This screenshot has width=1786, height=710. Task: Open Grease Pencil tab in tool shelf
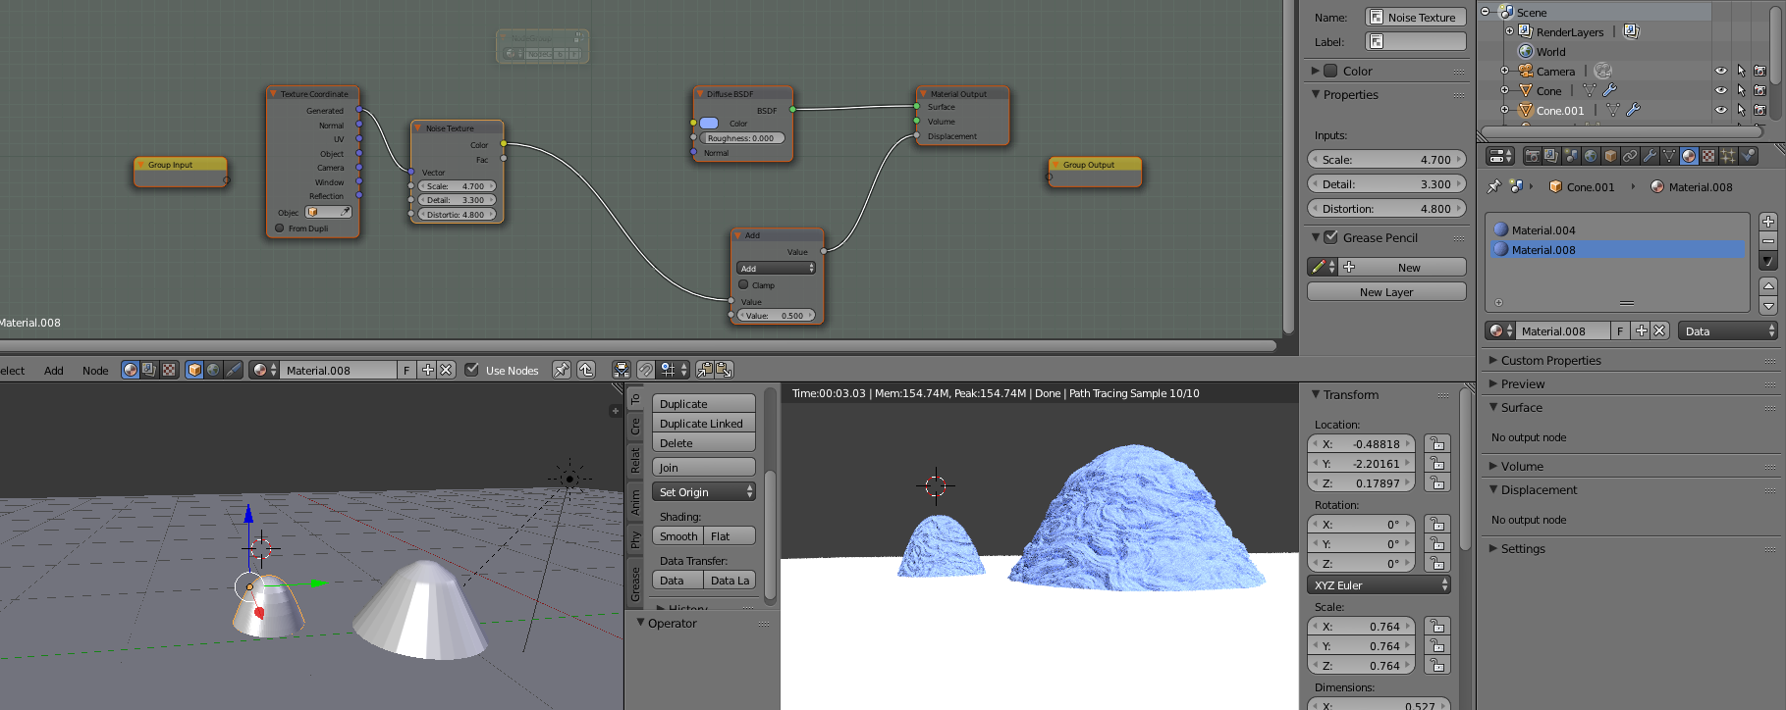[635, 583]
